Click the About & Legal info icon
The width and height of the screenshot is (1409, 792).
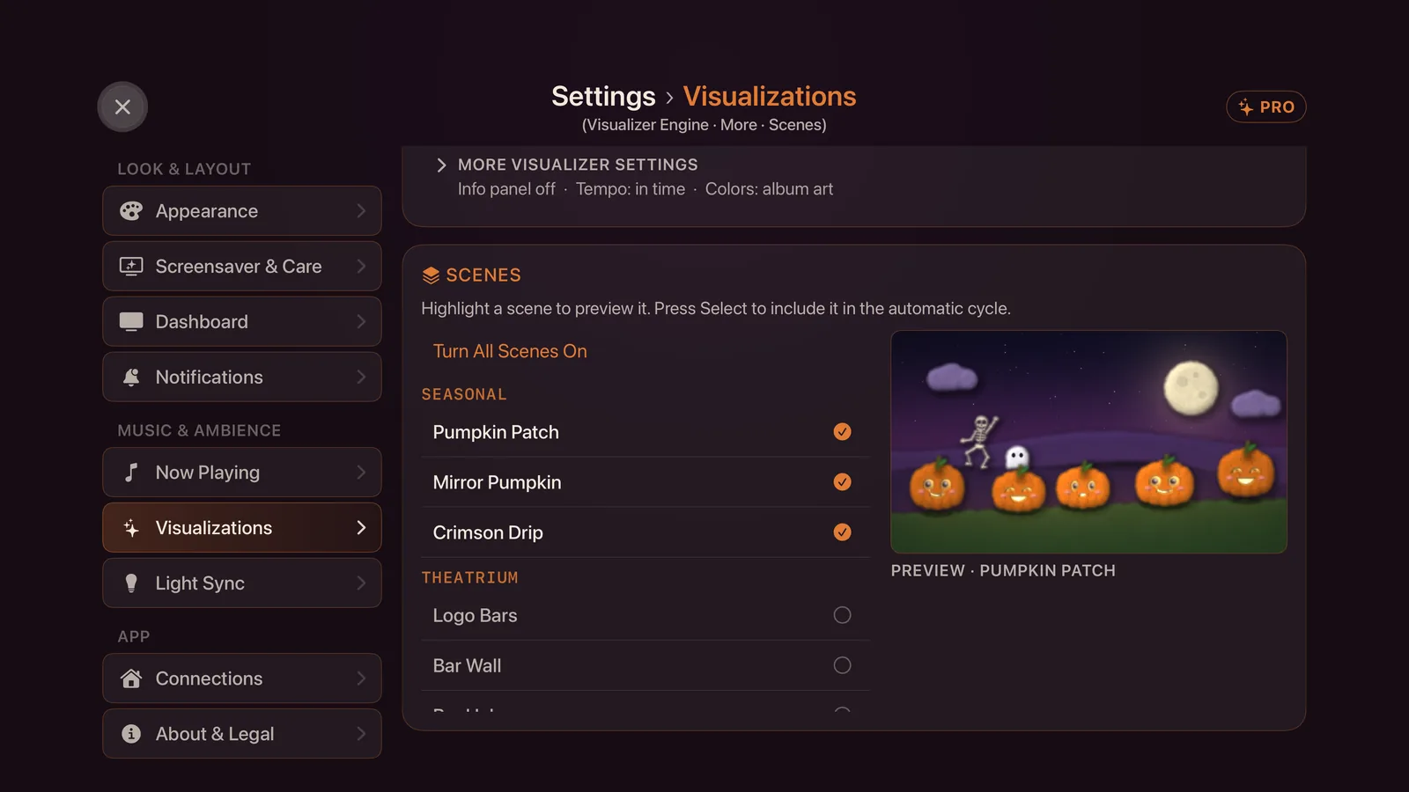[131, 734]
